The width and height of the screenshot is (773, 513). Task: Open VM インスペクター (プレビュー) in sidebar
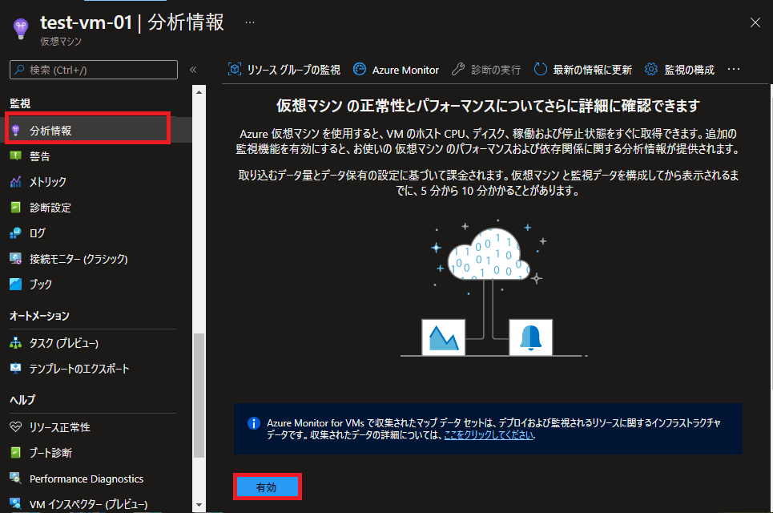pos(88,505)
